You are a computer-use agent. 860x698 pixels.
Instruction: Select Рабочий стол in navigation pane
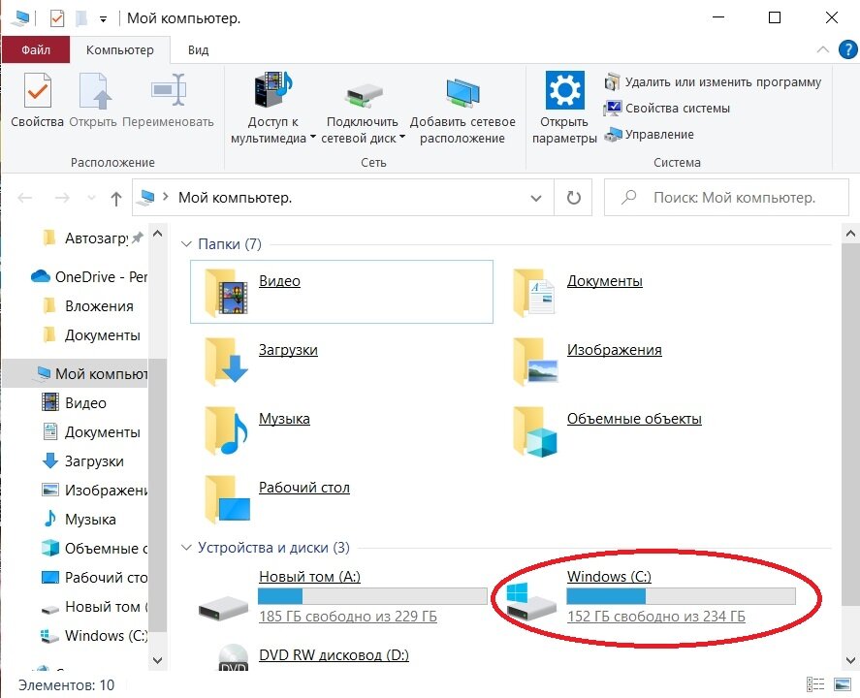point(92,578)
